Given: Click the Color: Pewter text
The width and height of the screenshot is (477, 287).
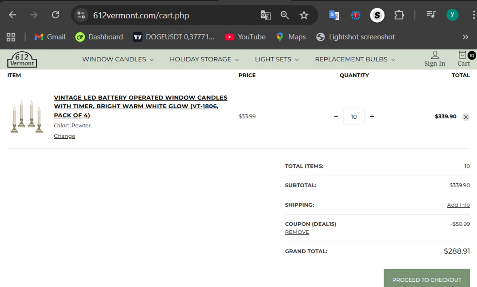Looking at the screenshot, I should click(72, 126).
